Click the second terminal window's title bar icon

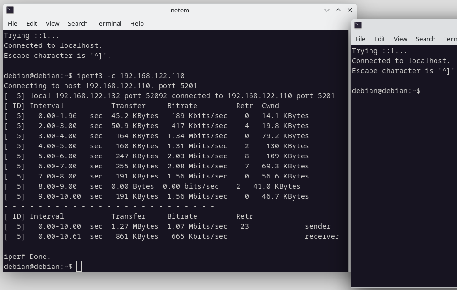(x=358, y=25)
